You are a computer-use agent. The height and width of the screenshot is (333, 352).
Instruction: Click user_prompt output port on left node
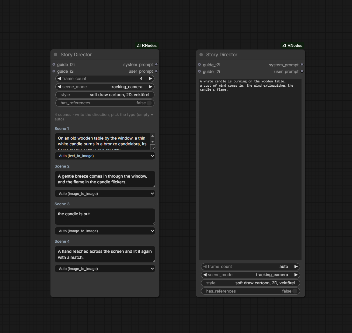(156, 71)
